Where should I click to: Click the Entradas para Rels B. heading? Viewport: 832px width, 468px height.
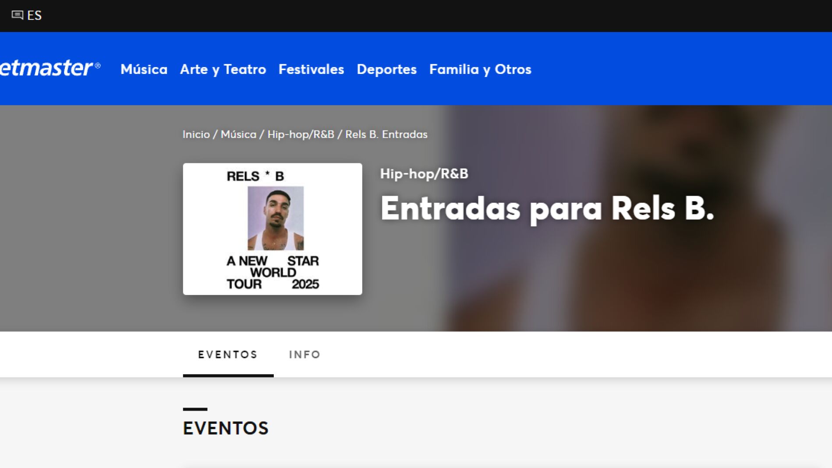click(x=547, y=209)
